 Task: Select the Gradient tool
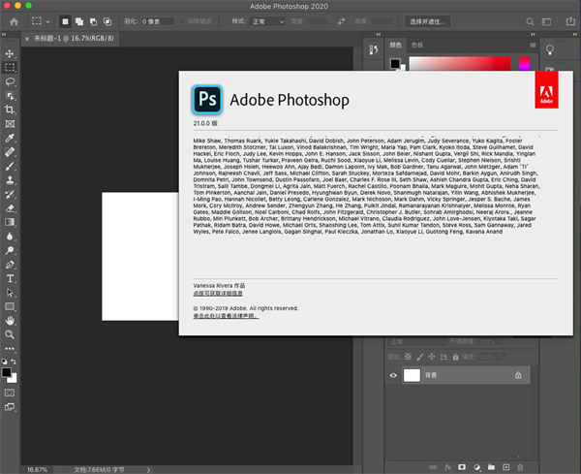click(10, 222)
